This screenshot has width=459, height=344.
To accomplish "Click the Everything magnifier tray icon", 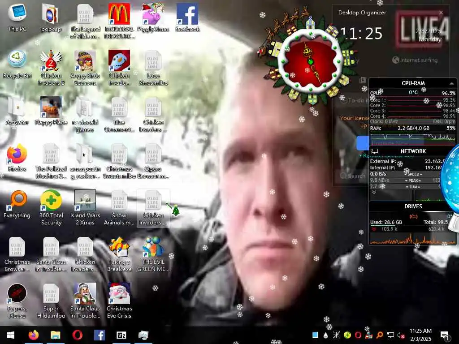I will point(379,335).
